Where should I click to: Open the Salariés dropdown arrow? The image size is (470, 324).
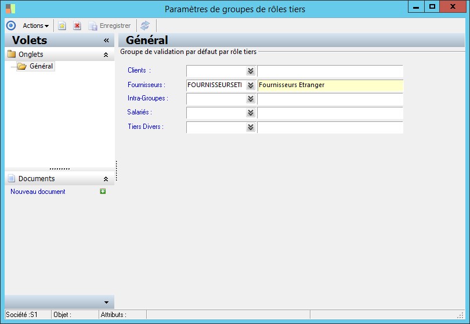(x=251, y=113)
